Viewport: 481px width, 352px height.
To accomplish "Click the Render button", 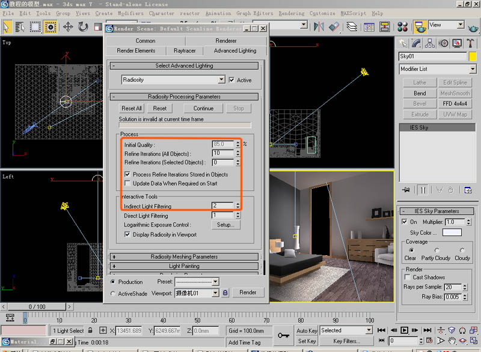I will pyautogui.click(x=248, y=293).
